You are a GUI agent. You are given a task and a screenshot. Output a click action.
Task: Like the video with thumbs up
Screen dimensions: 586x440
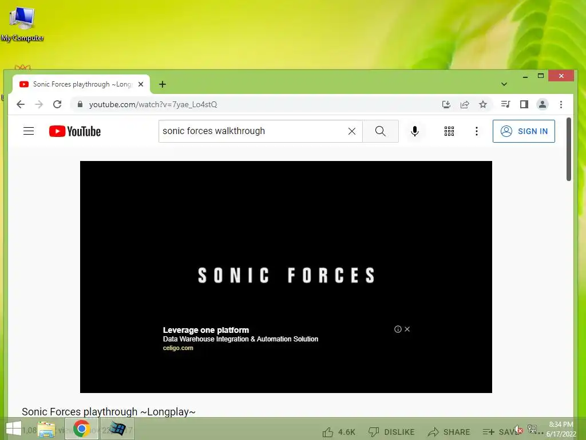point(339,432)
